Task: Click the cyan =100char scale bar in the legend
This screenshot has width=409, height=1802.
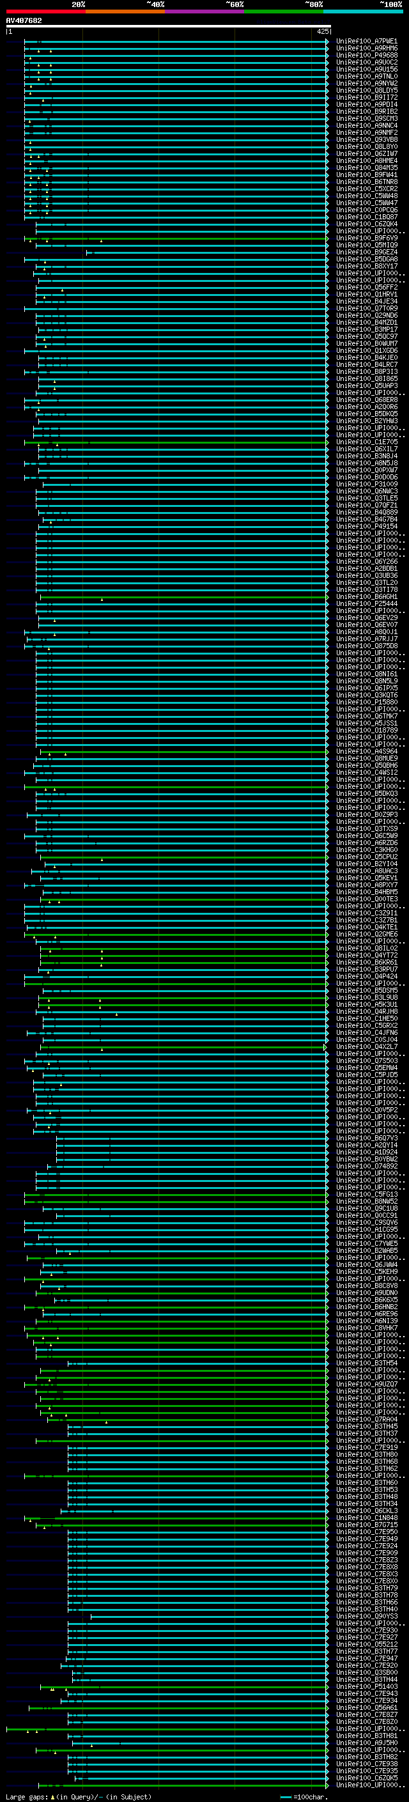Action: pos(285,1797)
